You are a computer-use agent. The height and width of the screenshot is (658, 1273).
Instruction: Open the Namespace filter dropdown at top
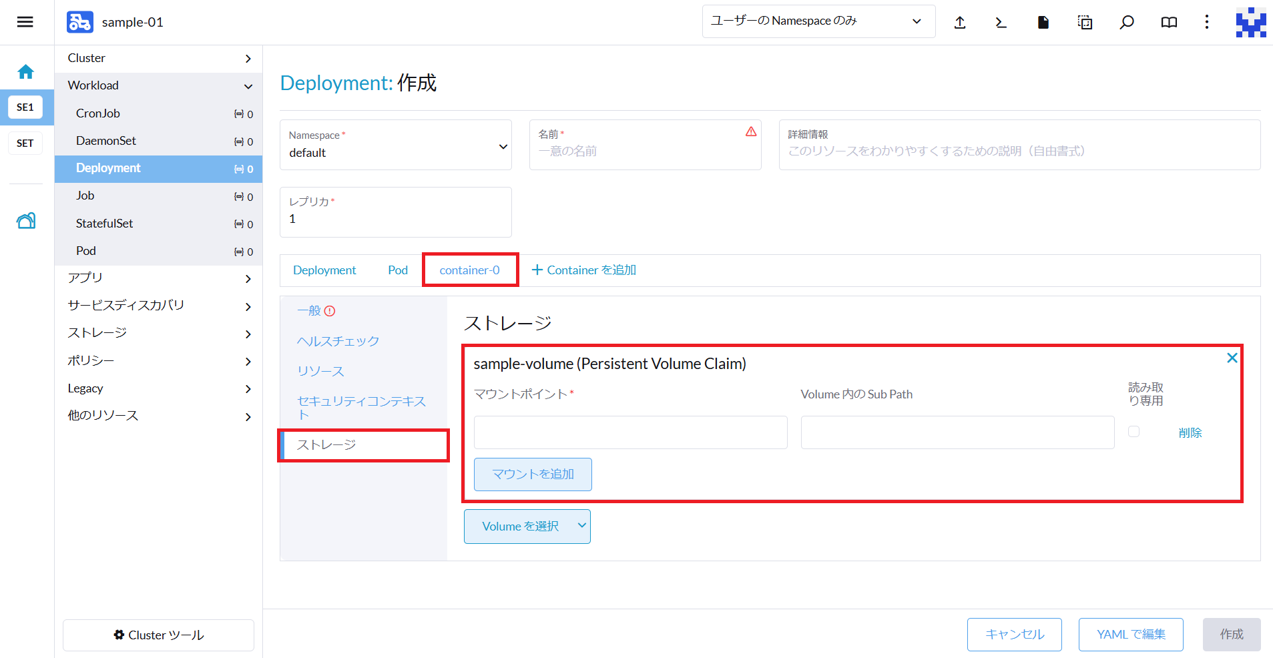click(818, 21)
